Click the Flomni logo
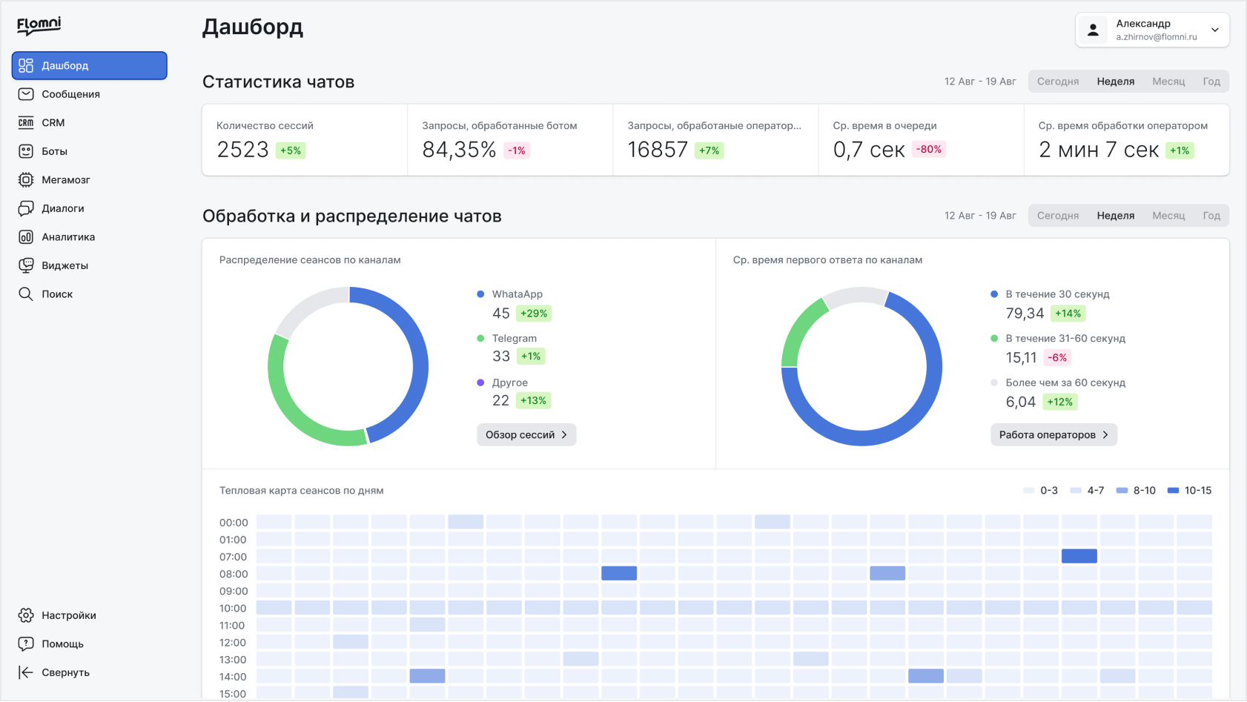This screenshot has width=1247, height=702. (39, 26)
